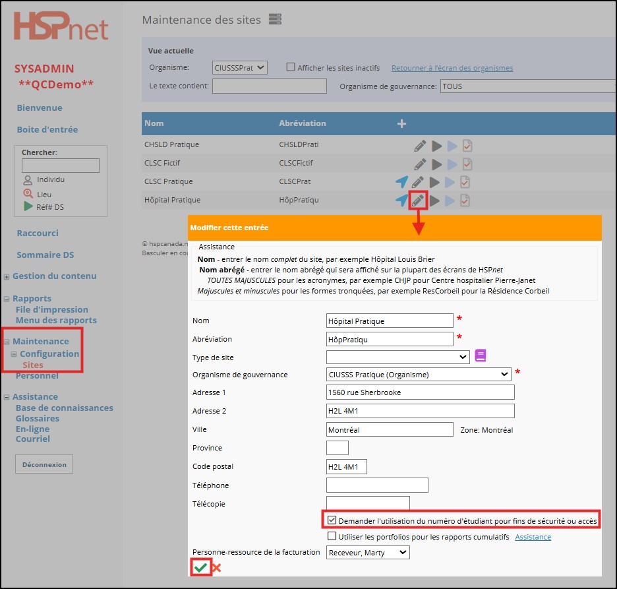Click the Déconnexion button
This screenshot has height=589, width=617.
[x=44, y=464]
